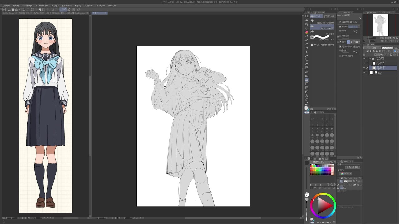Viewport: 399px width, 224px height.
Task: Select the eraser tool
Action: point(307,64)
